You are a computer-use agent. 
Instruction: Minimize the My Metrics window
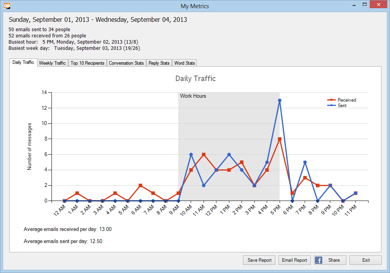353,5
